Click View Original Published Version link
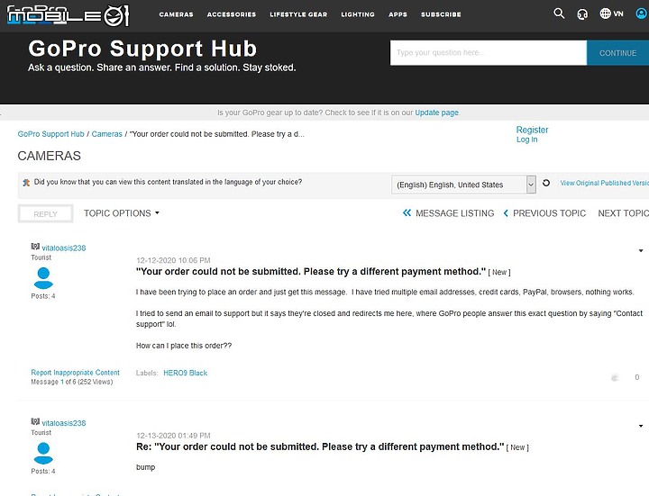 (604, 183)
